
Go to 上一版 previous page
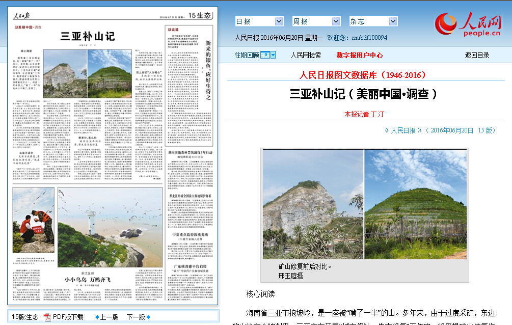(109, 317)
